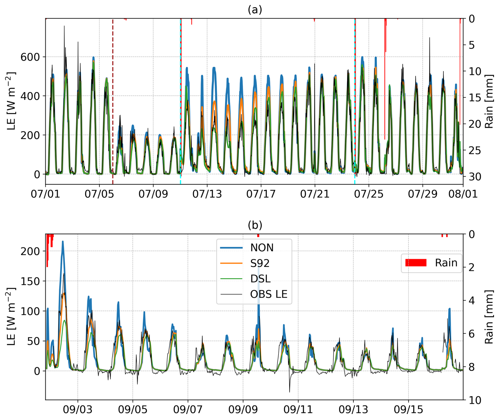499x419 pixels.
Task: Click the 10 tick on panel (b) rain axis
Action: click(475, 400)
